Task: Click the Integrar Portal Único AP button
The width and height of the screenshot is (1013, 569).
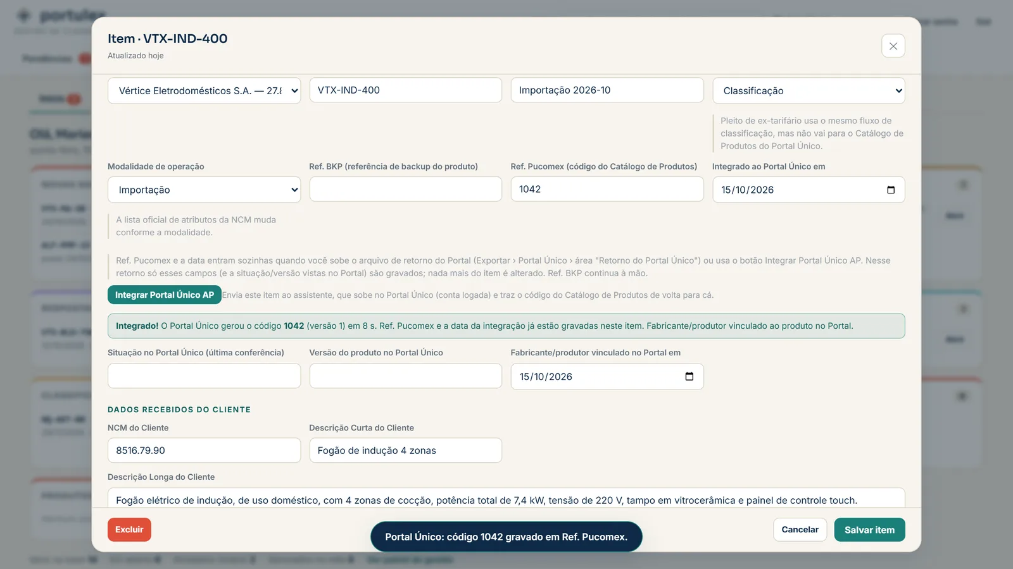Action: [x=165, y=295]
